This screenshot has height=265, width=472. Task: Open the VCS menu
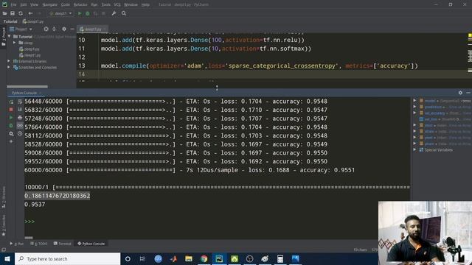tap(117, 5)
